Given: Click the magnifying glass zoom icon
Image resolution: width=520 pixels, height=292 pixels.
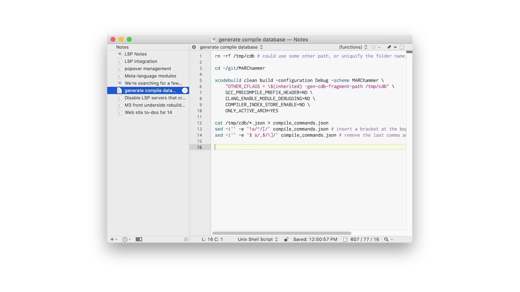Looking at the screenshot, I should tap(386, 239).
